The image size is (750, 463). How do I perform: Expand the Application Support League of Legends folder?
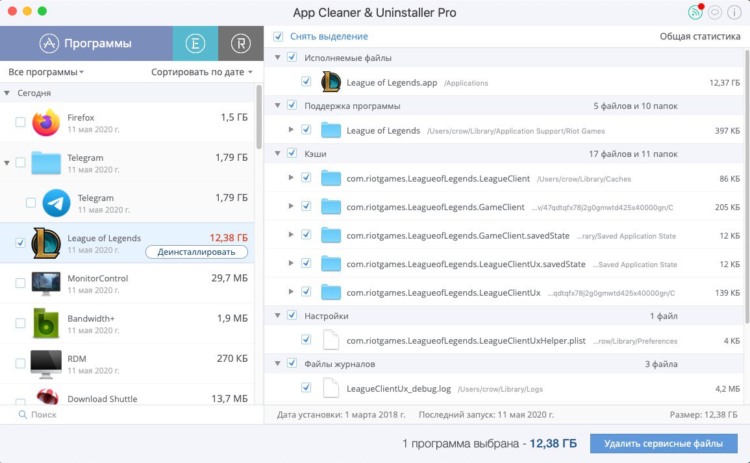(x=291, y=130)
